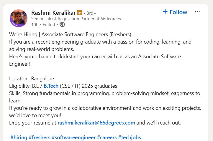Open the Rashmi Keralikar profile name link
This screenshot has width=213, height=141.
pos(53,13)
